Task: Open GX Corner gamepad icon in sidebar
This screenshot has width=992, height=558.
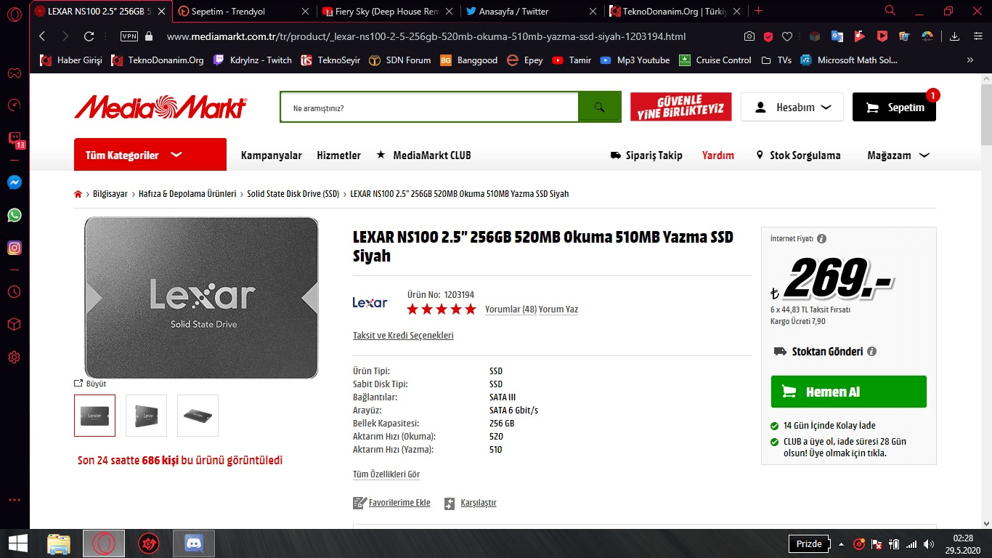Action: (x=15, y=73)
